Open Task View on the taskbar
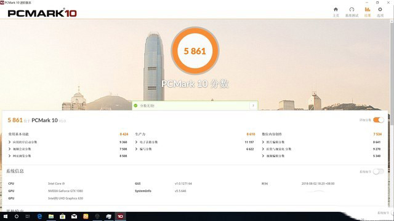 point(28,217)
